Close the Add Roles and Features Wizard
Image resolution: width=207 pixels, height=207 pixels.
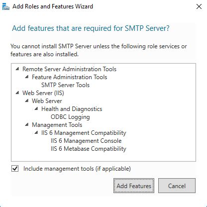[x=199, y=6]
